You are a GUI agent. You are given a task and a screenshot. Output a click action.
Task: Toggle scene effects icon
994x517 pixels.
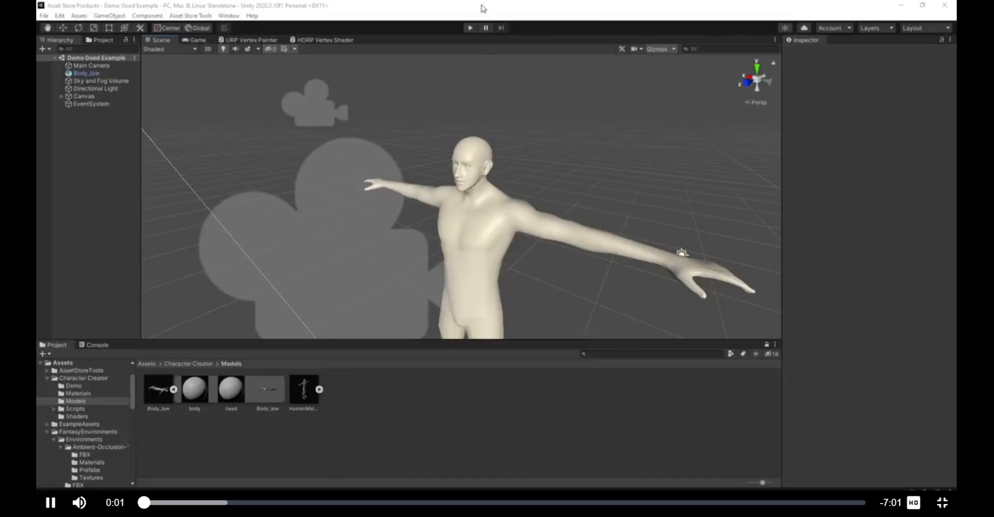click(x=248, y=49)
